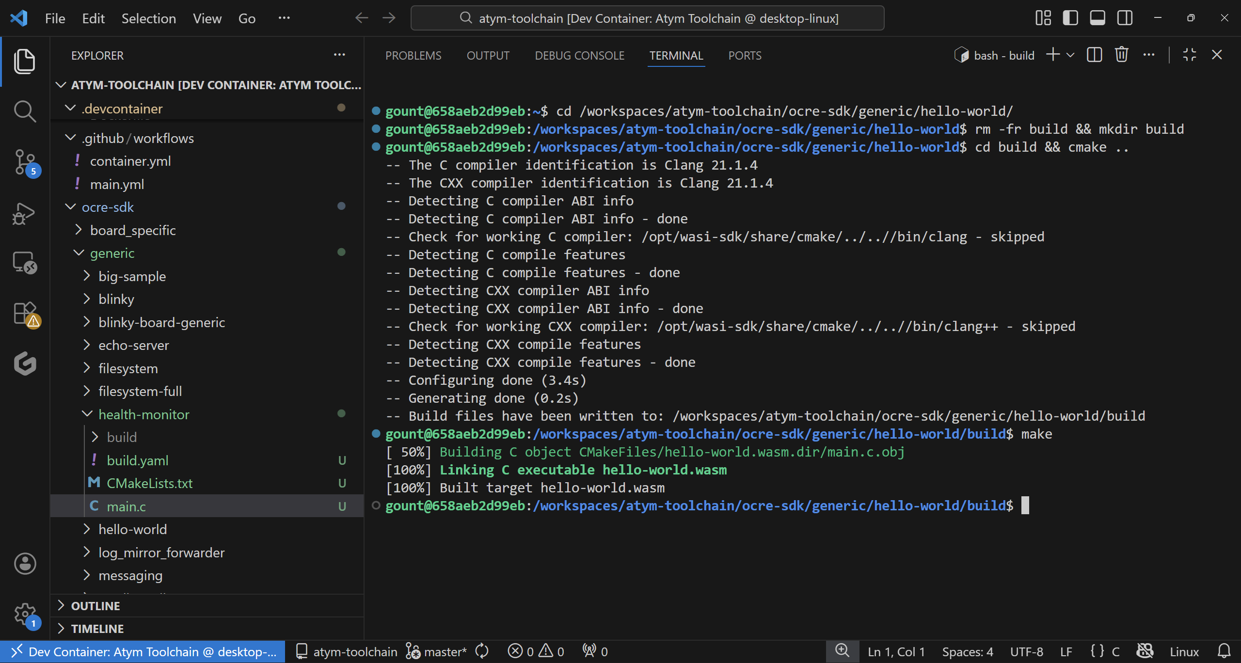This screenshot has height=663, width=1241.
Task: Open the Run and Debug view
Action: [24, 213]
